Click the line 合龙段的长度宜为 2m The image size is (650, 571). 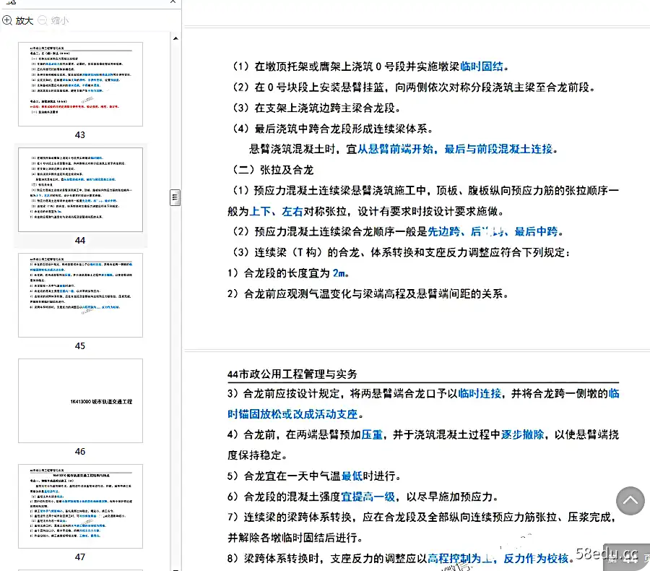[x=288, y=273]
